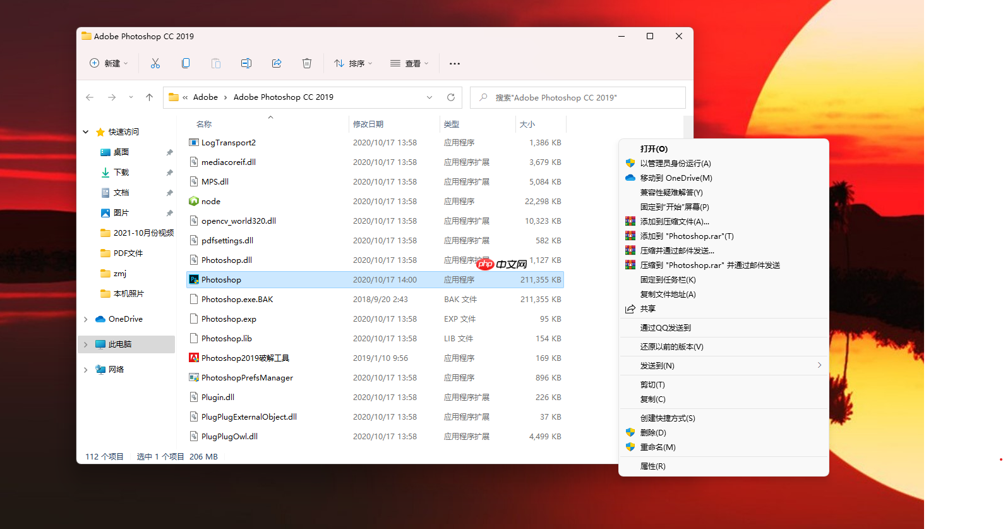Expand the OneDrive tree node
Viewport: 1003px width, 529px height.
(86, 319)
